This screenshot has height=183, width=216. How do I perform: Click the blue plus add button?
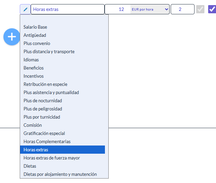coord(12,37)
